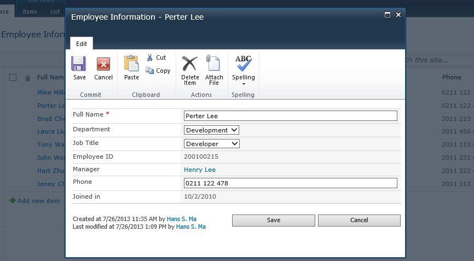474x261 pixels.
Task: Toggle select-all checkbox in background list header
Action: click(13, 77)
